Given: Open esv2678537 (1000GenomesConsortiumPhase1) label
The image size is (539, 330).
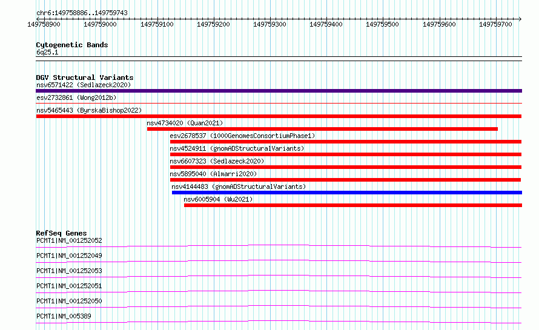Looking at the screenshot, I should point(242,136).
